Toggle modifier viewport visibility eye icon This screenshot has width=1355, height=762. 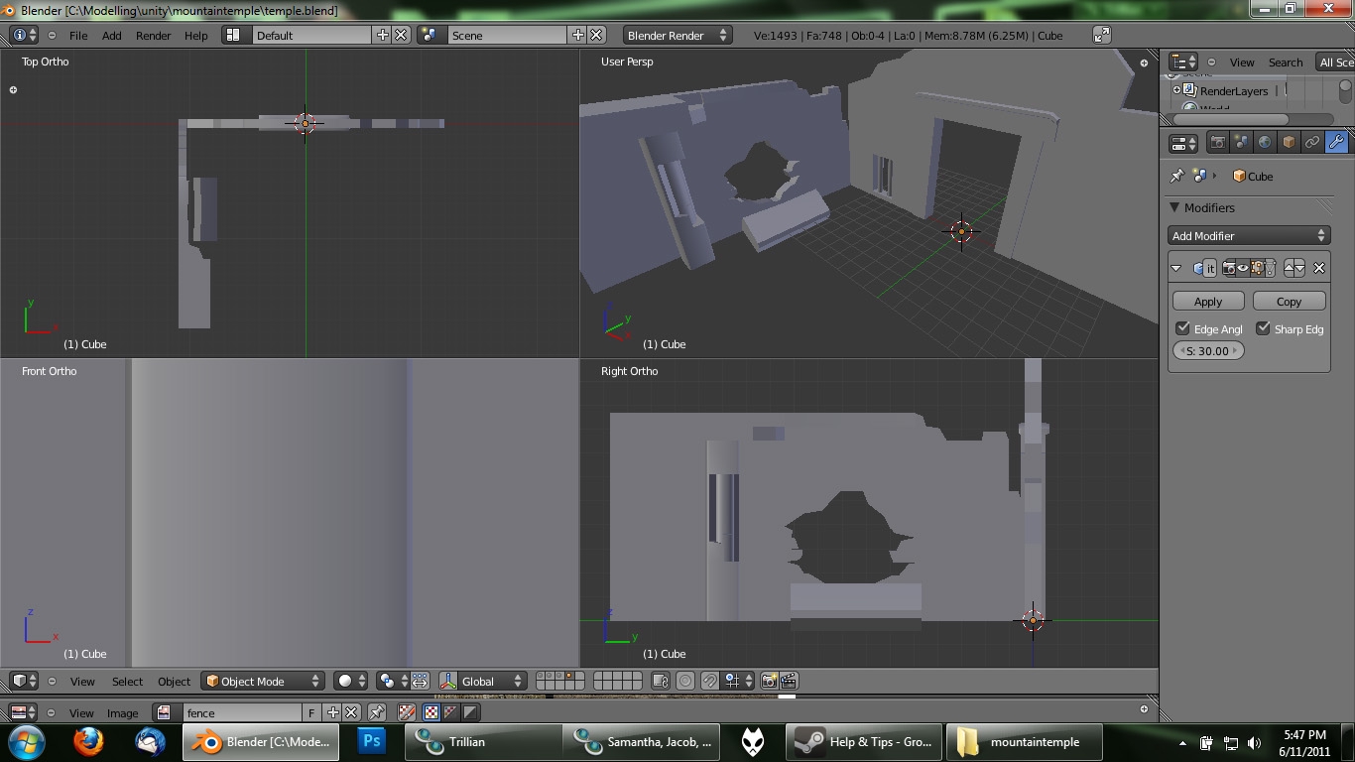point(1243,268)
